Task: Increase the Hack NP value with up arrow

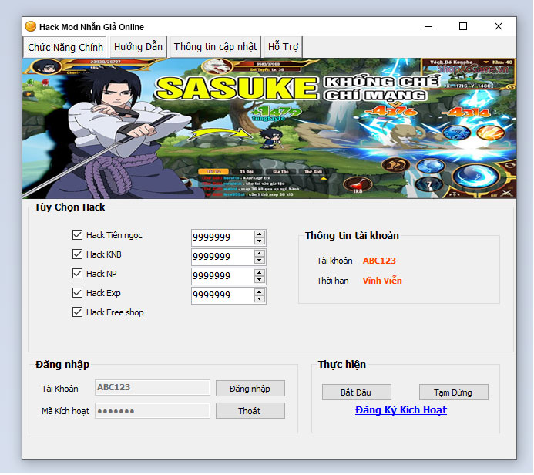Action: coord(260,273)
